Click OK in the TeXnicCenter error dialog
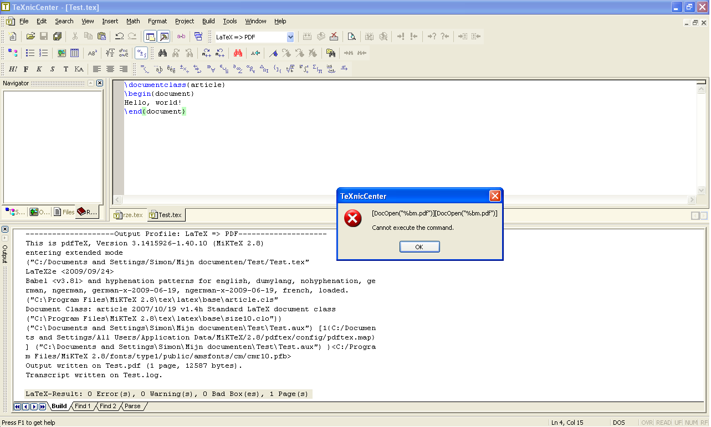This screenshot has height=427, width=711. [x=420, y=247]
